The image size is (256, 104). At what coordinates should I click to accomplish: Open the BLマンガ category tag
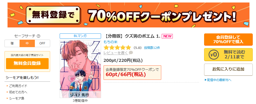(80, 36)
